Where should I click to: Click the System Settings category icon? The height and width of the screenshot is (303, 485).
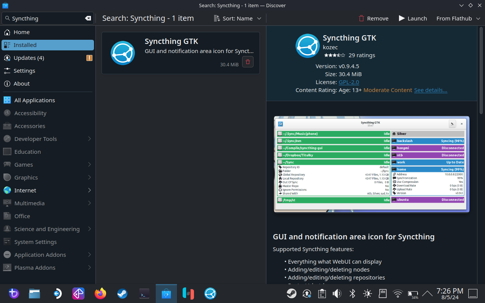(7, 242)
